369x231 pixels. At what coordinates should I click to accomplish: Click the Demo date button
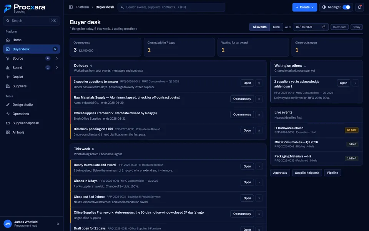click(339, 27)
